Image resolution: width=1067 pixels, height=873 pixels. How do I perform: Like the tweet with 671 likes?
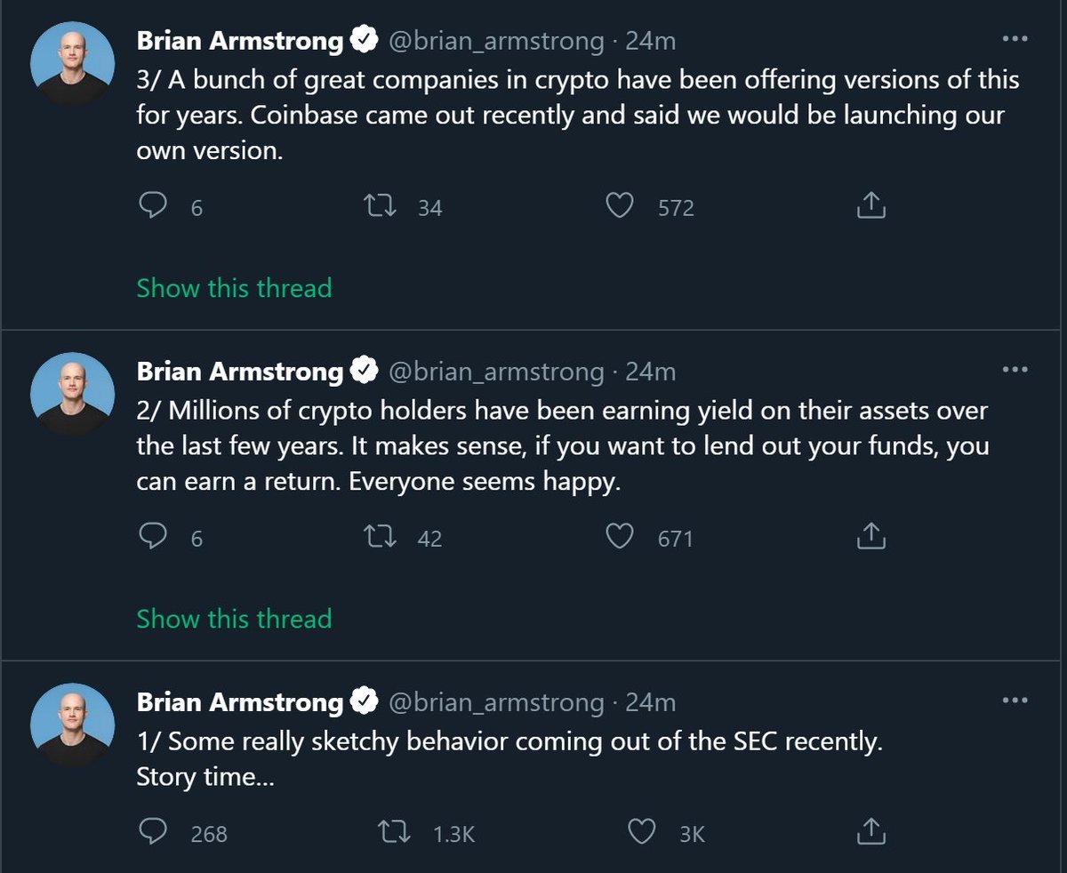click(619, 537)
